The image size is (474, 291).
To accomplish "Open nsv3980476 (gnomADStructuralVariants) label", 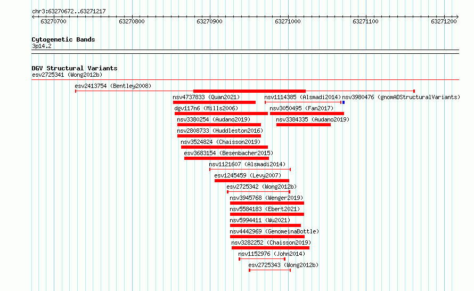I will (x=401, y=97).
